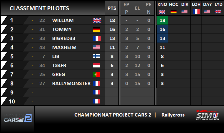Click Greg's Portugal flag icon
224x133 pixels.
click(97, 74)
